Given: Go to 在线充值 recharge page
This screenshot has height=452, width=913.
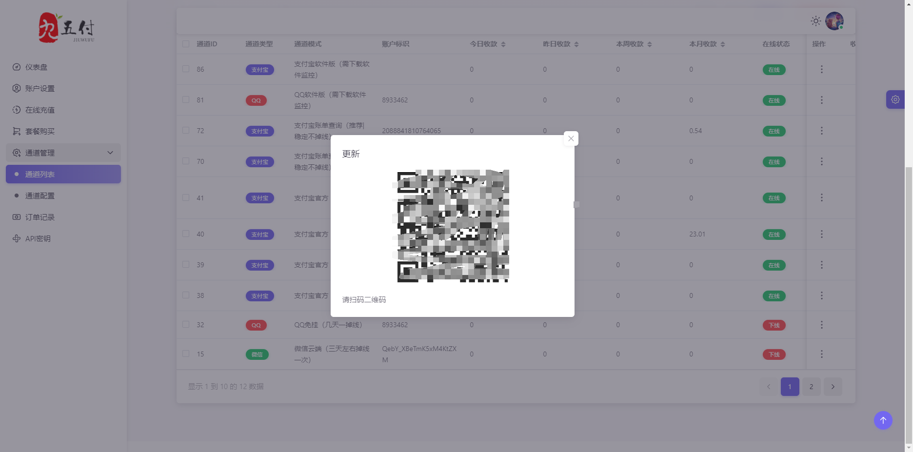Looking at the screenshot, I should click(63, 110).
